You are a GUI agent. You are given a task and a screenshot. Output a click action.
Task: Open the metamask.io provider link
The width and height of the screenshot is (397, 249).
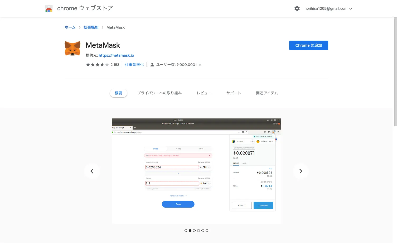coord(116,55)
